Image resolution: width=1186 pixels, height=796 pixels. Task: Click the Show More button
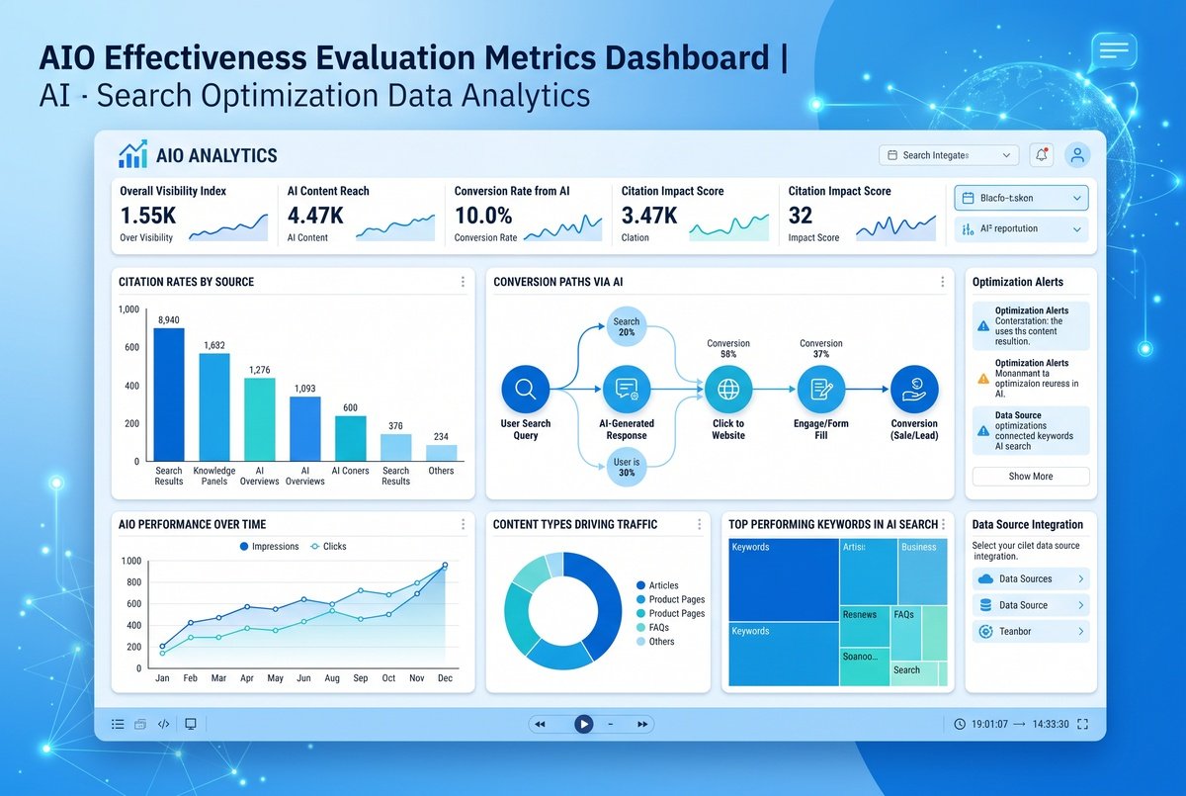click(1031, 476)
